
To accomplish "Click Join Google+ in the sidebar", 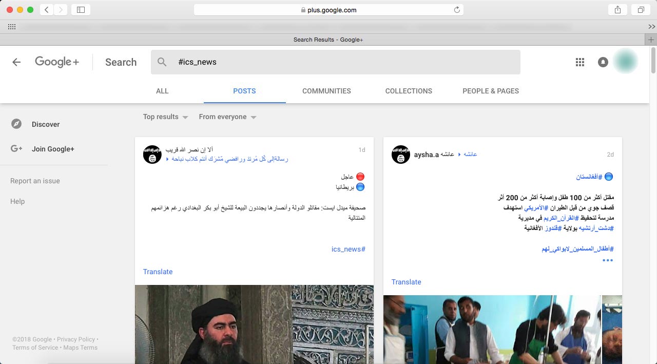I will tap(53, 149).
